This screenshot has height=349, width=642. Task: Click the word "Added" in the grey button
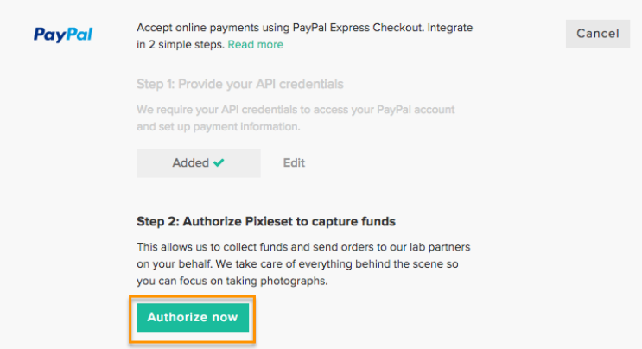pyautogui.click(x=190, y=163)
